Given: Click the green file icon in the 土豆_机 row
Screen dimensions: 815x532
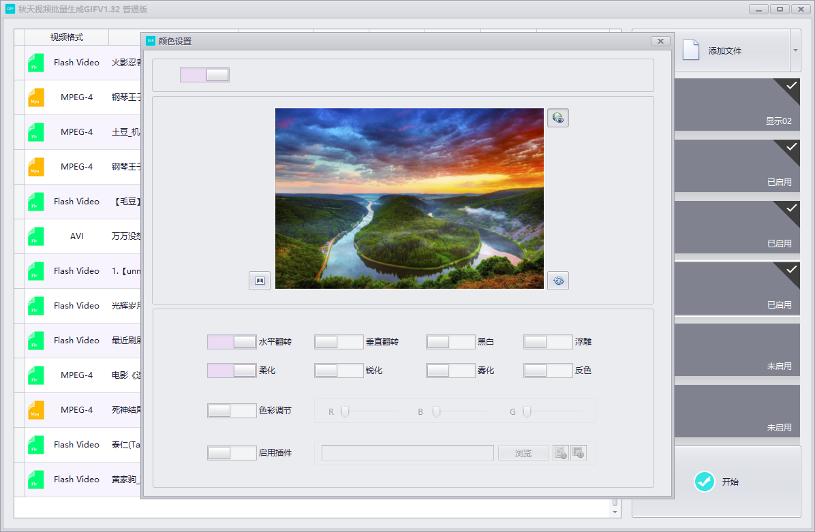Looking at the screenshot, I should tap(36, 132).
